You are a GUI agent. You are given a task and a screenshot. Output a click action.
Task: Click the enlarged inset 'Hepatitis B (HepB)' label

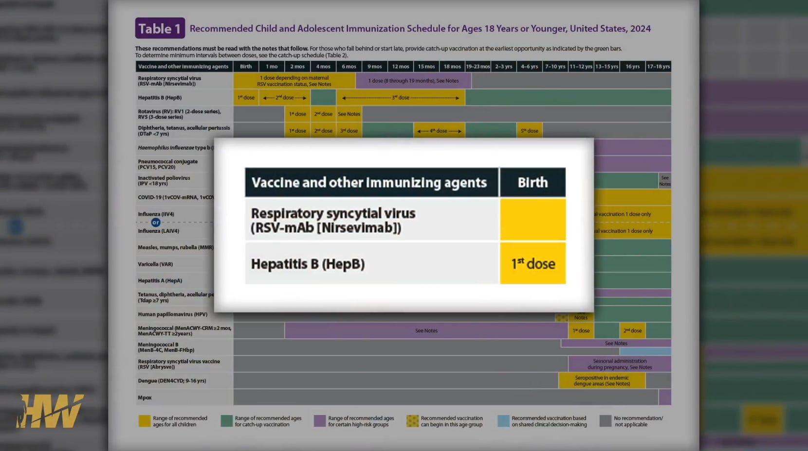[x=308, y=264]
